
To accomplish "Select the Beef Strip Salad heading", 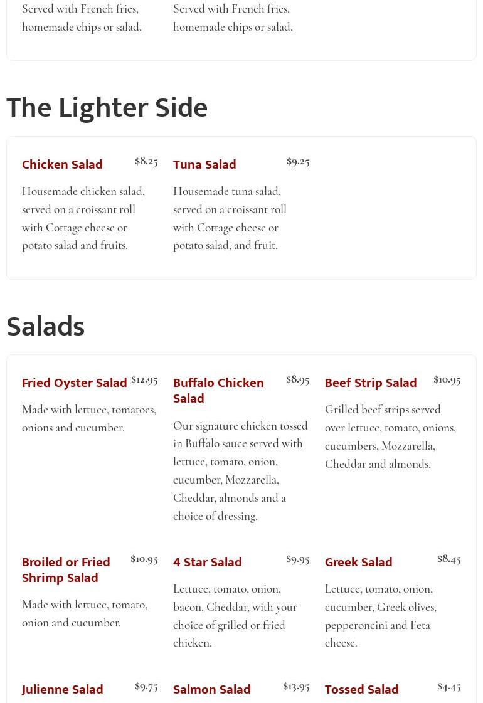I will [x=371, y=383].
